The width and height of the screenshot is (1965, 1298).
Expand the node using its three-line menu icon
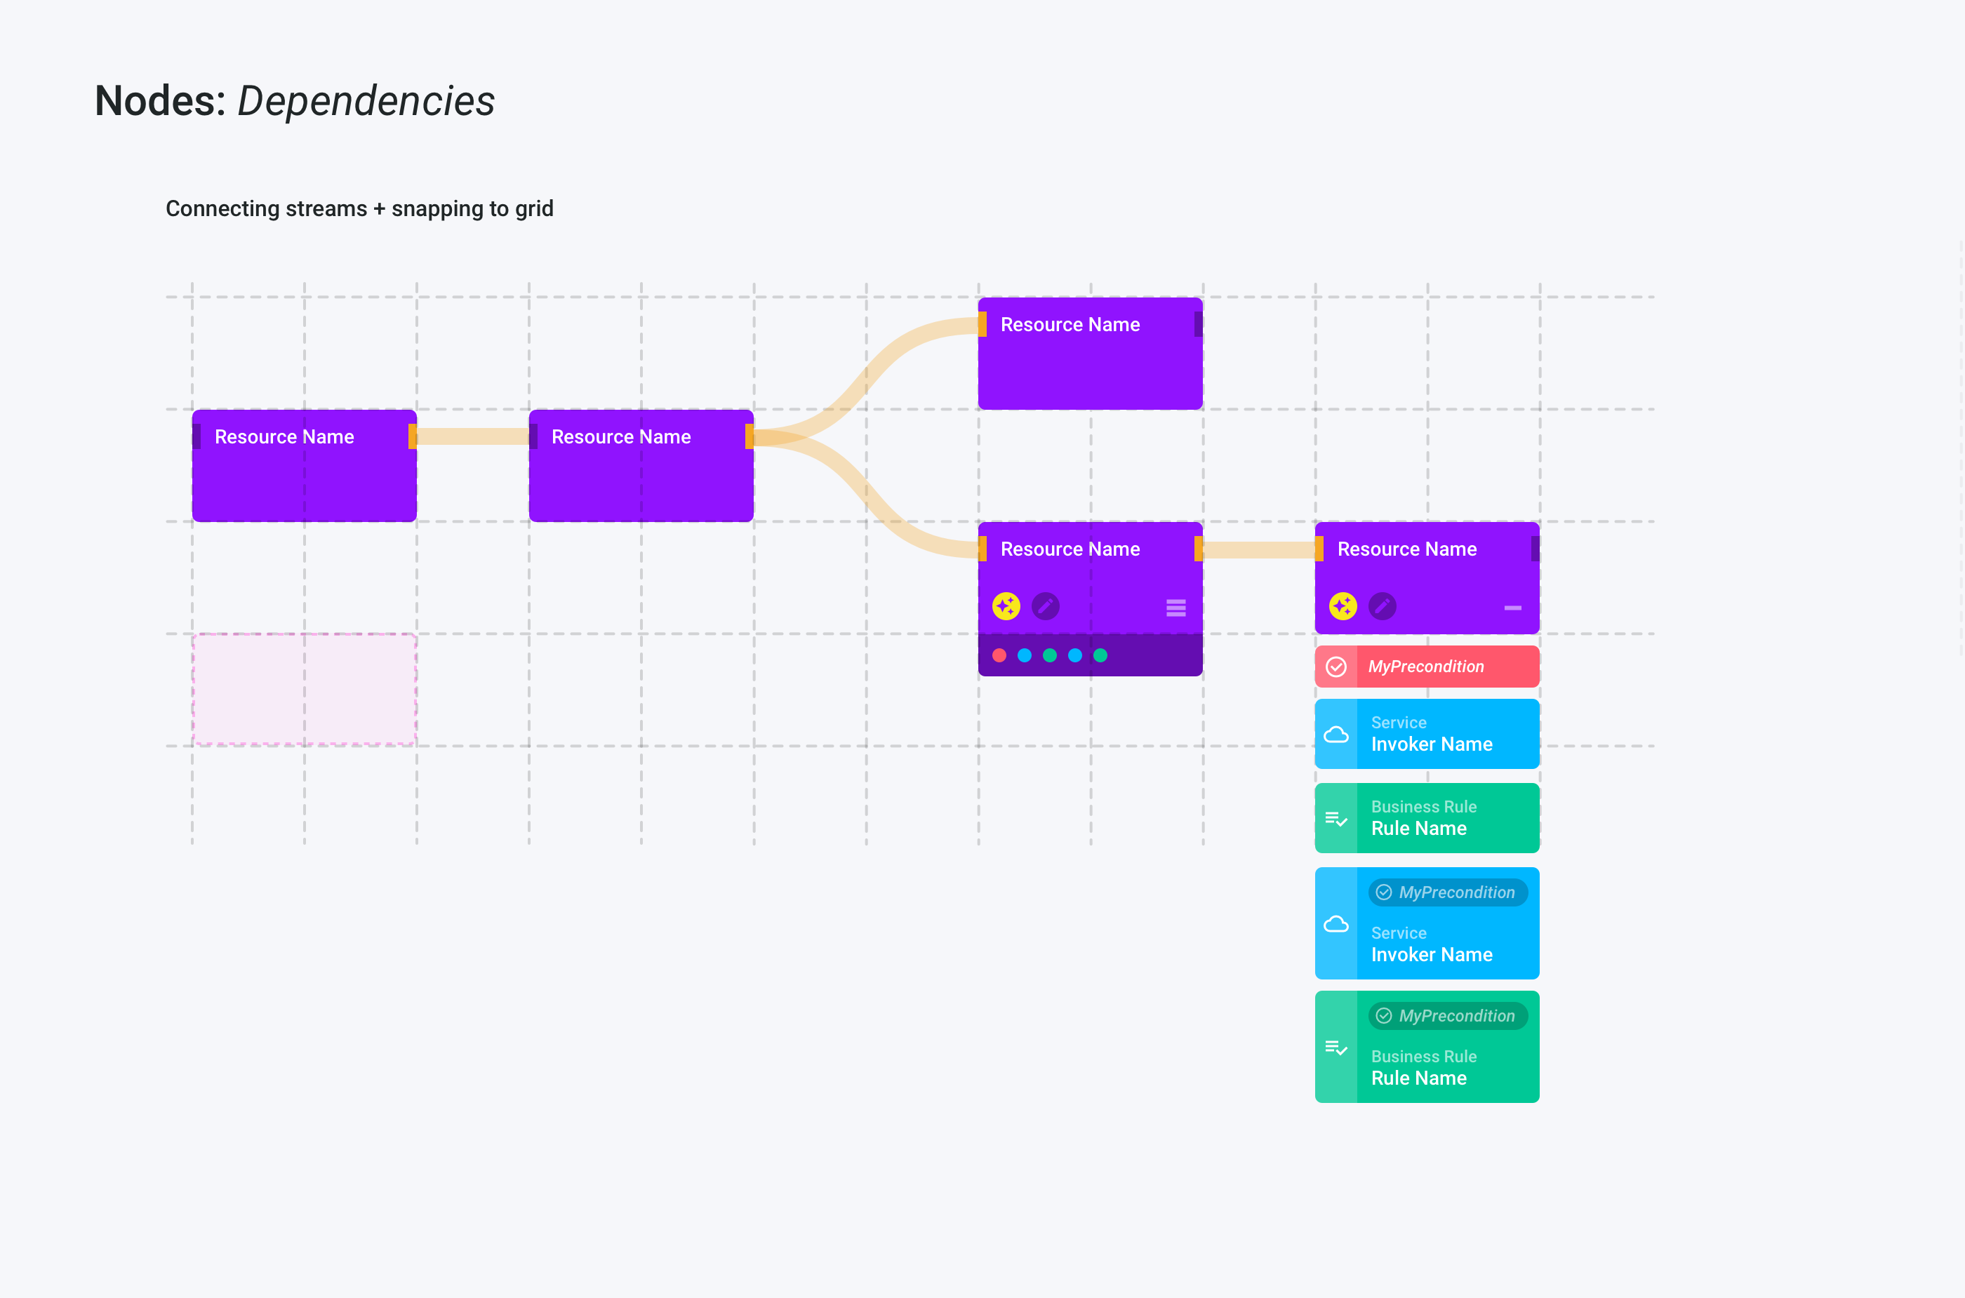click(x=1176, y=608)
